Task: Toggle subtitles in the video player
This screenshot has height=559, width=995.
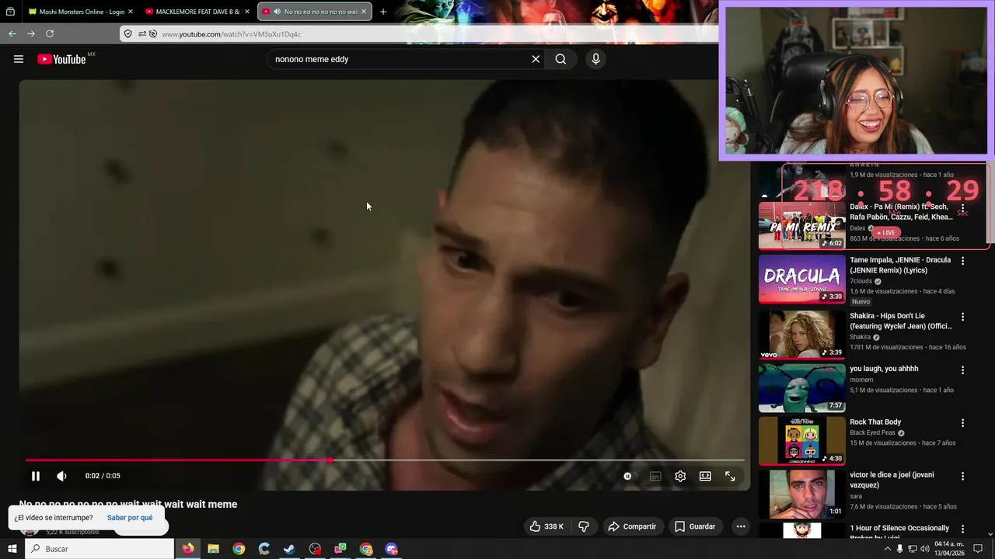Action: [655, 476]
